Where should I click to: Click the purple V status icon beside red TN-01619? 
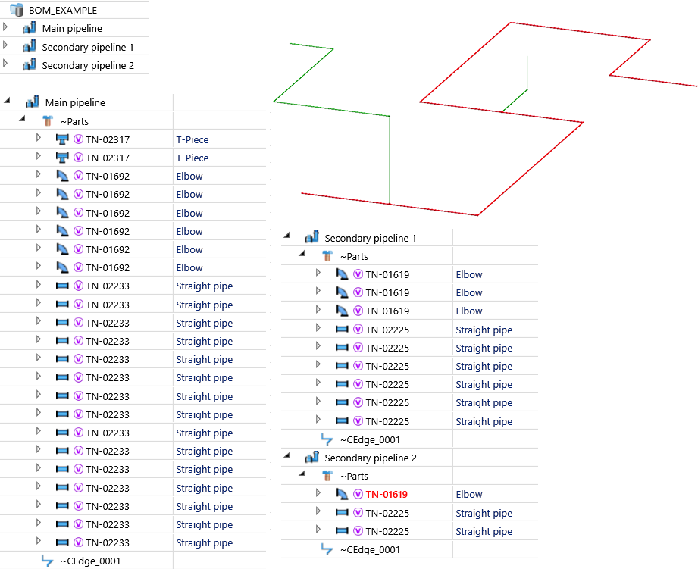358,494
